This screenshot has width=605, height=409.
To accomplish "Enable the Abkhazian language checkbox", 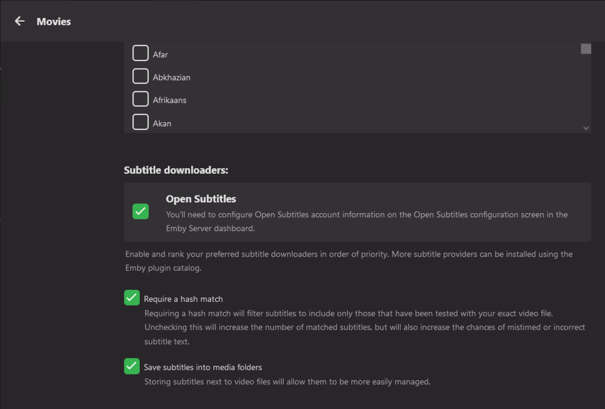I will pos(140,76).
